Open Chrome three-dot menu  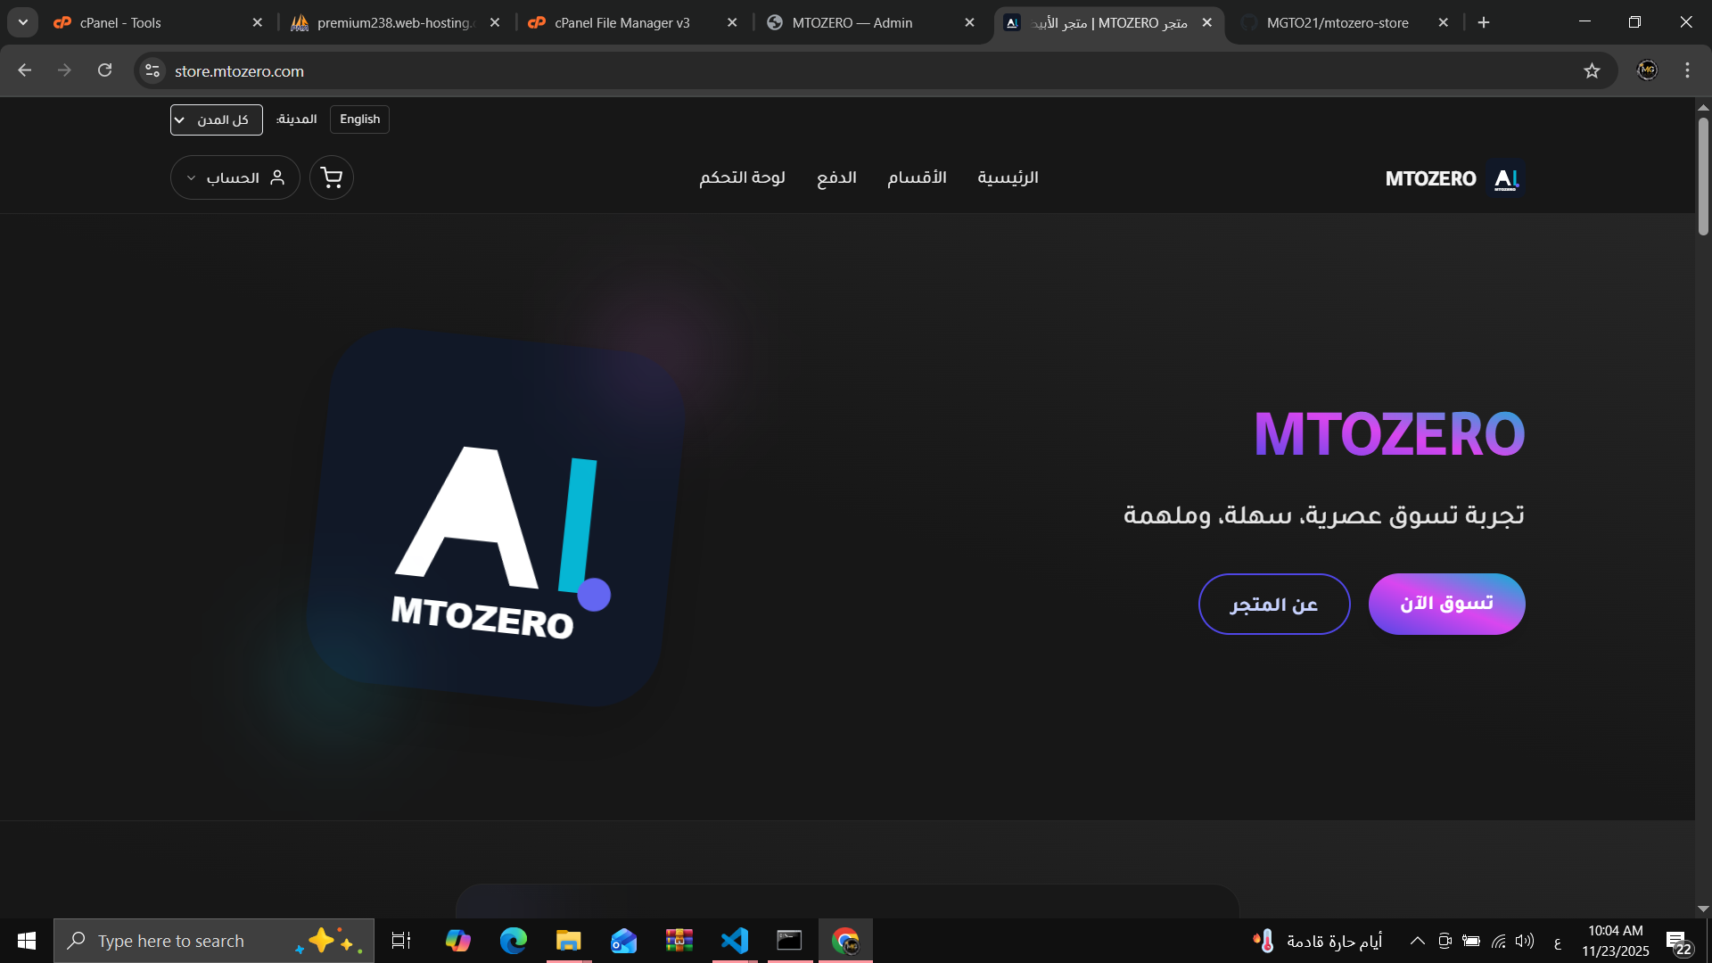click(1687, 70)
